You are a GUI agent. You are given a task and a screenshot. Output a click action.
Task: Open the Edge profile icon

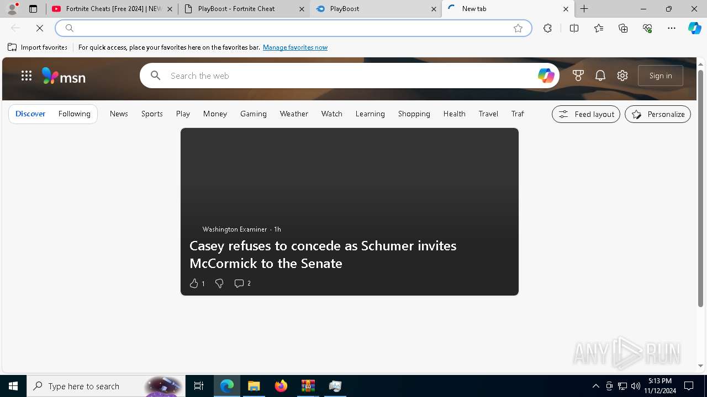12,9
